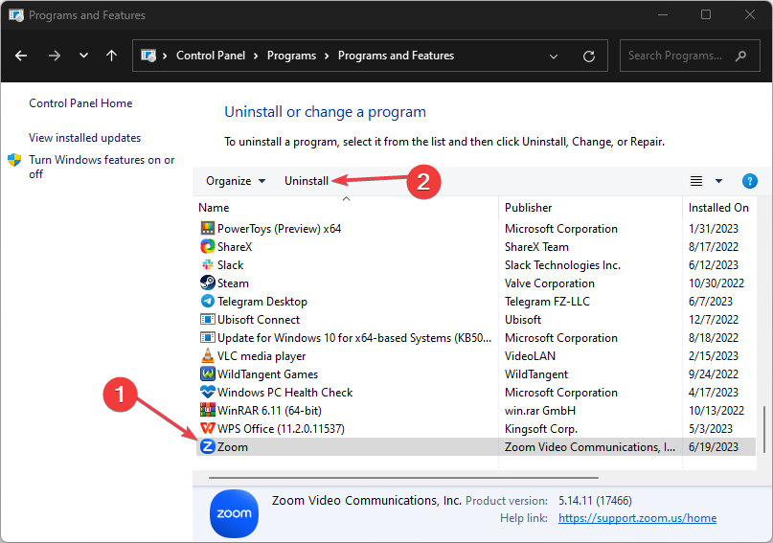Viewport: 773px width, 543px height.
Task: Click the ShareX app icon
Action: tap(208, 246)
